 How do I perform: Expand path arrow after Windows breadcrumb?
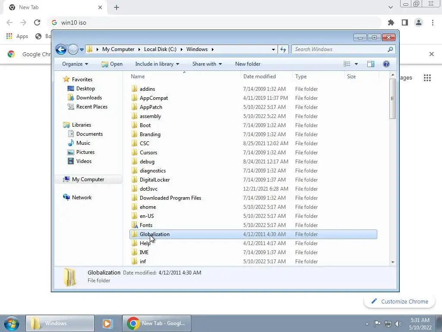coord(212,49)
